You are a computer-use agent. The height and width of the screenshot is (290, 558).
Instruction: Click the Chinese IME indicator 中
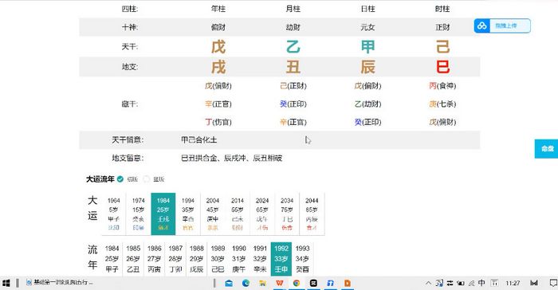pos(481,283)
